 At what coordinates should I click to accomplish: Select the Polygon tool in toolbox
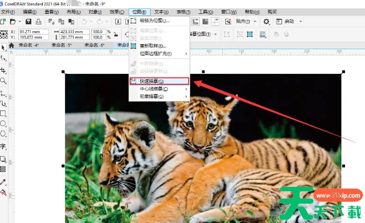[3, 134]
